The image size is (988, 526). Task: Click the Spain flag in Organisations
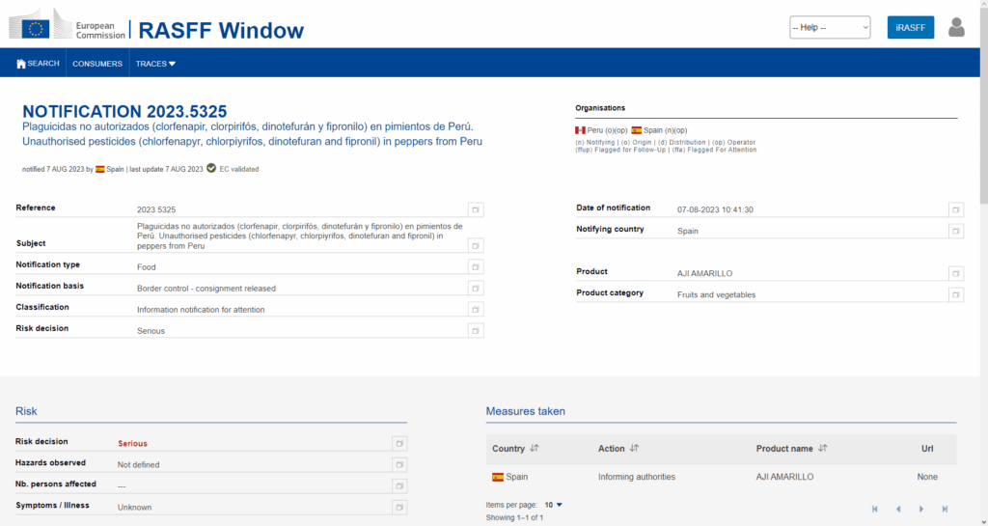[x=637, y=130]
